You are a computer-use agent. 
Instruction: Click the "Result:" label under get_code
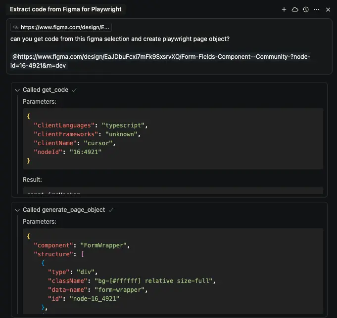point(33,180)
